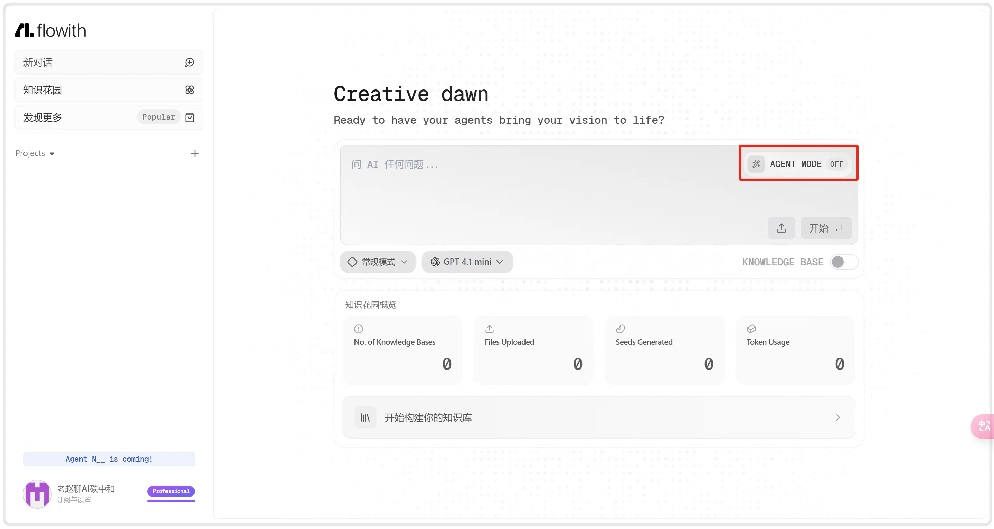Click the 知识花园概览 heading

point(370,305)
